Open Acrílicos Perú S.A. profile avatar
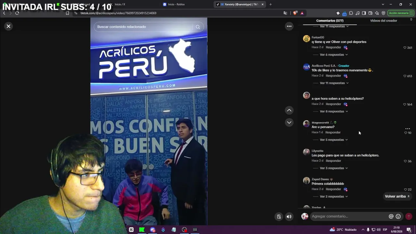Image resolution: width=416 pixels, height=234 pixels. pos(306,67)
